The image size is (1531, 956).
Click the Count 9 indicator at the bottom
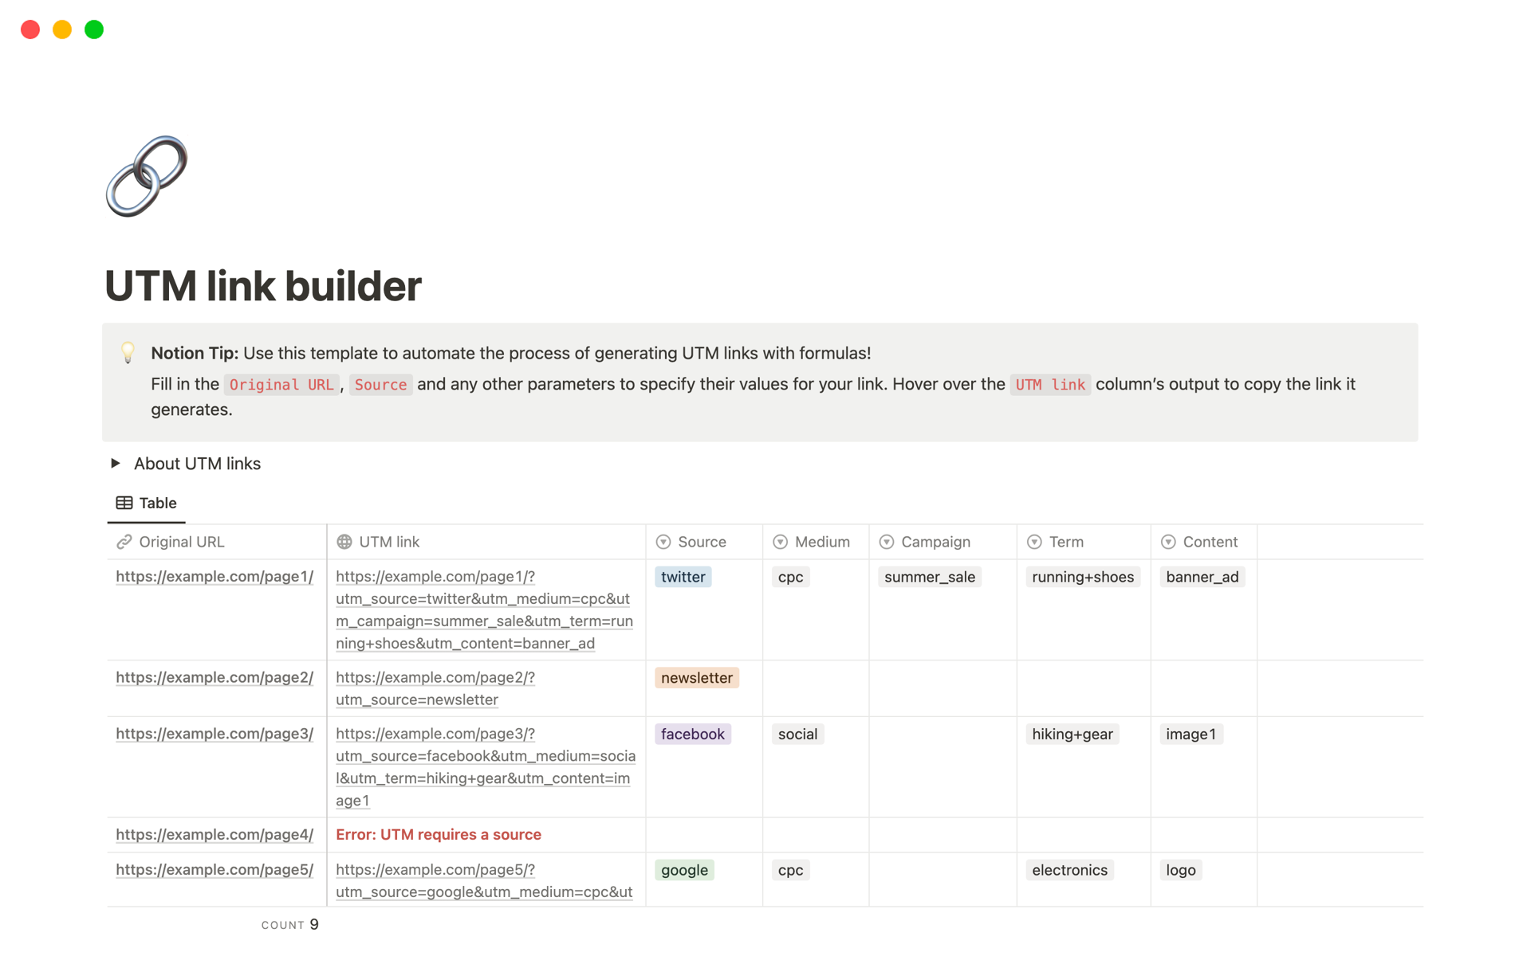pos(289,924)
